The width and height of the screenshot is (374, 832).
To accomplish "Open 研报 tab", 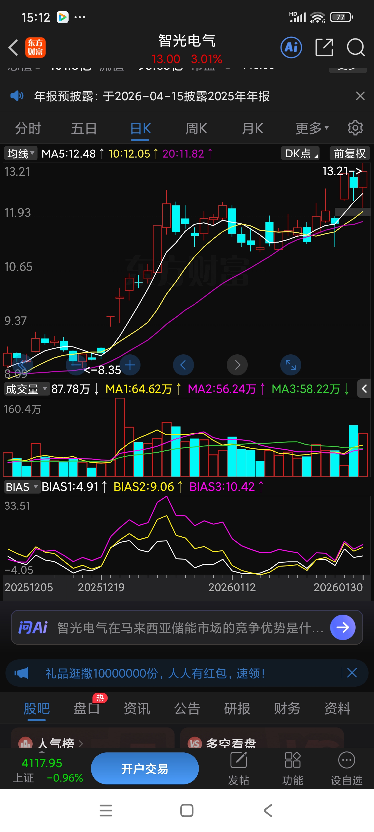I will point(237,708).
